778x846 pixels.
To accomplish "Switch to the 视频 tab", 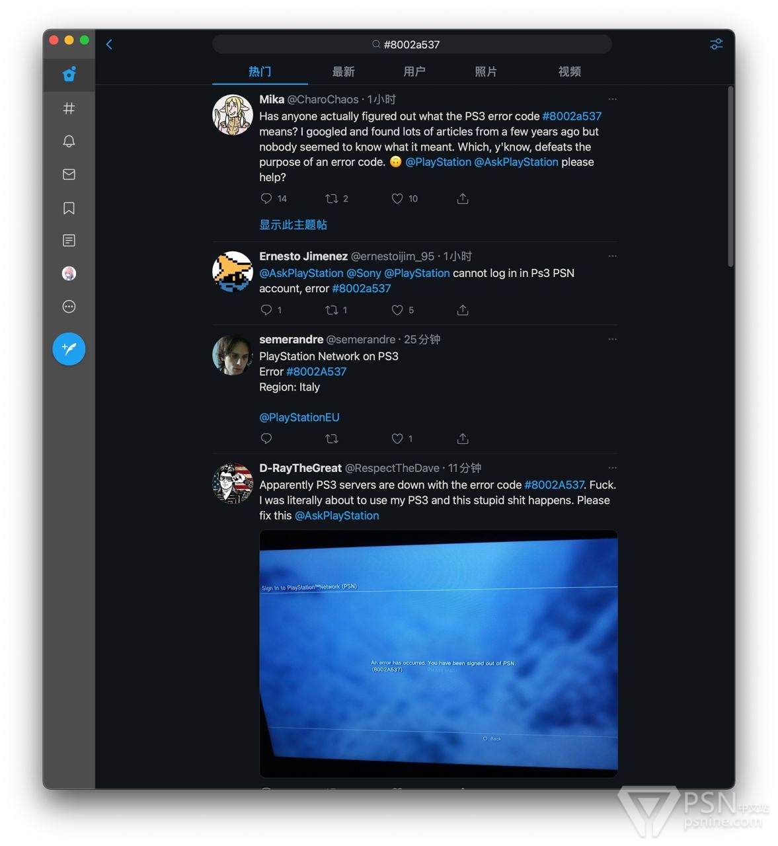I will (x=569, y=71).
